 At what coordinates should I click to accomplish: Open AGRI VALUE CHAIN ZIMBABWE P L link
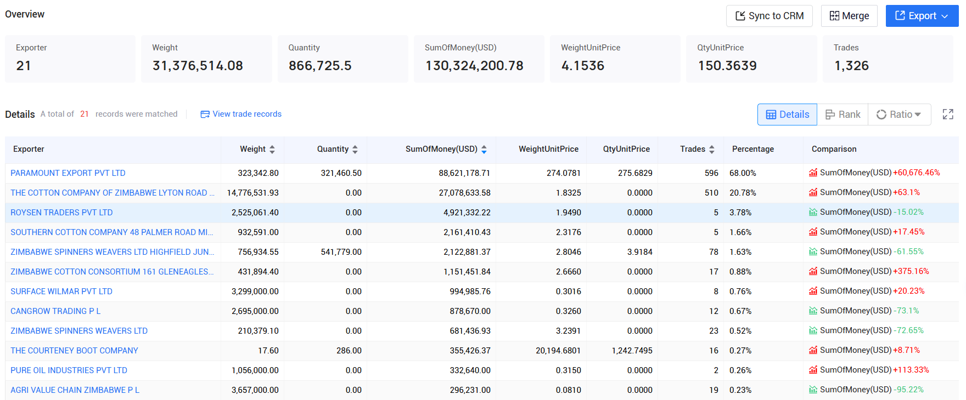coord(75,390)
